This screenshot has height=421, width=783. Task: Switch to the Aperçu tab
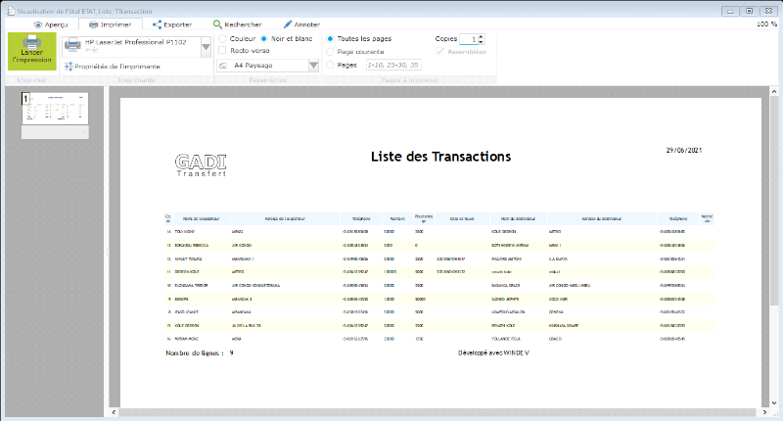tap(51, 23)
